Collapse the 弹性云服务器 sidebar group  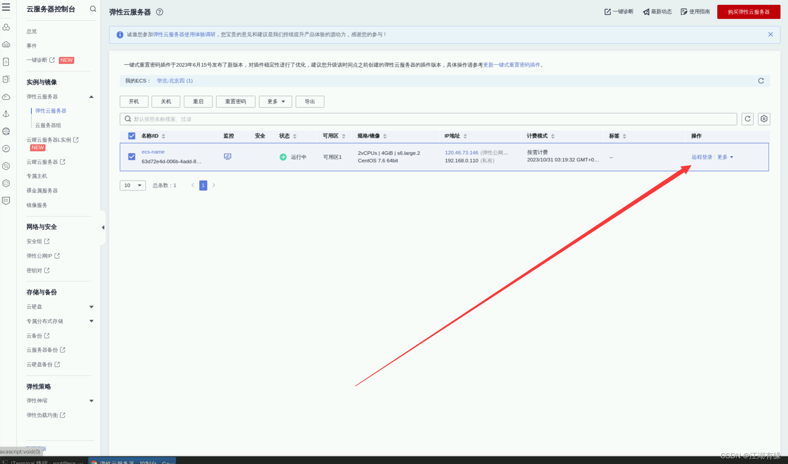tap(92, 97)
